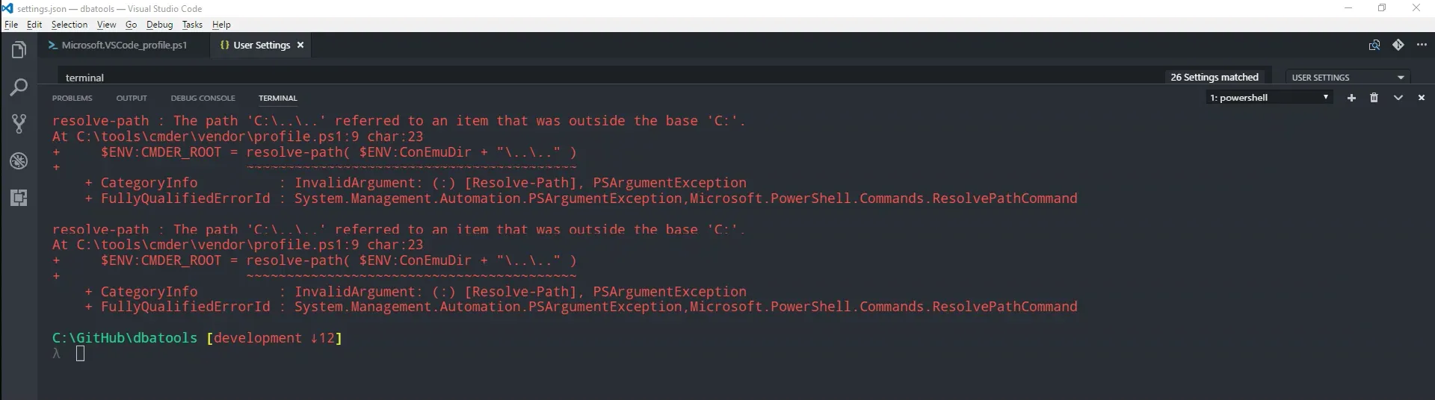
Task: Close the User Settings tab
Action: pyautogui.click(x=300, y=46)
